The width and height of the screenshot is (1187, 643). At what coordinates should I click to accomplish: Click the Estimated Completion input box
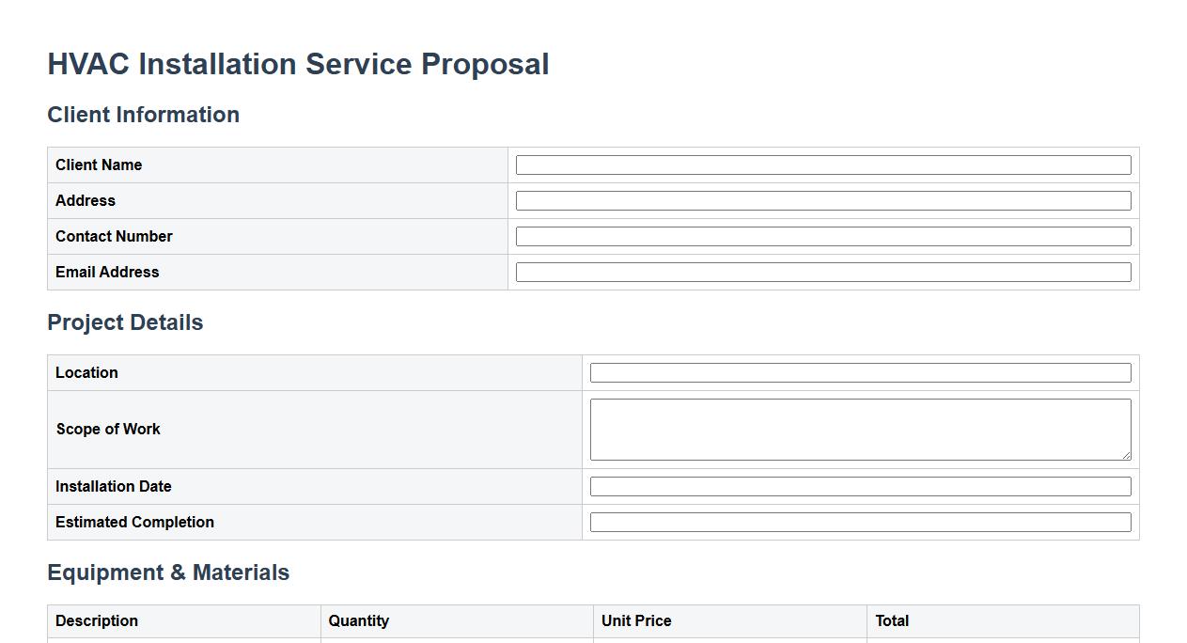pos(860,523)
